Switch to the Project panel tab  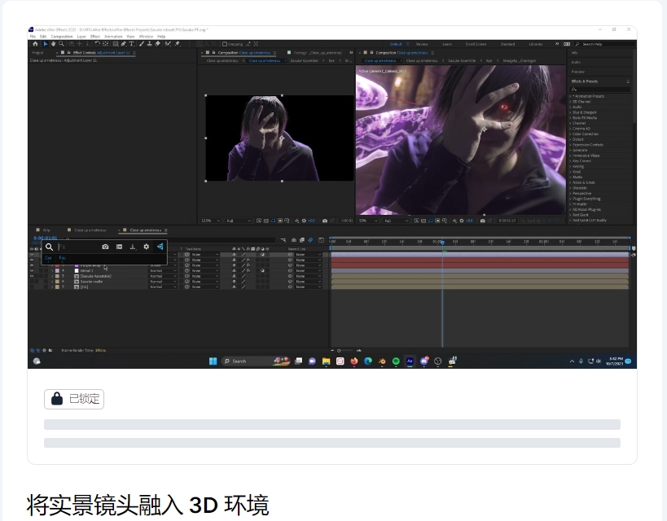coord(37,53)
